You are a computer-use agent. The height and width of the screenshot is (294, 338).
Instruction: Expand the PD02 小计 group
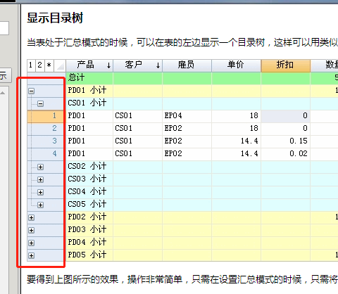pyautogui.click(x=31, y=217)
